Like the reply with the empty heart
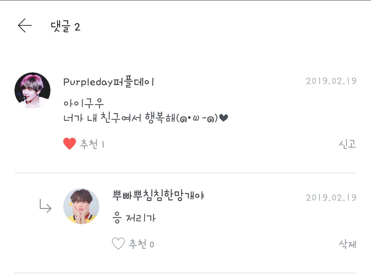371x278 pixels. click(118, 244)
